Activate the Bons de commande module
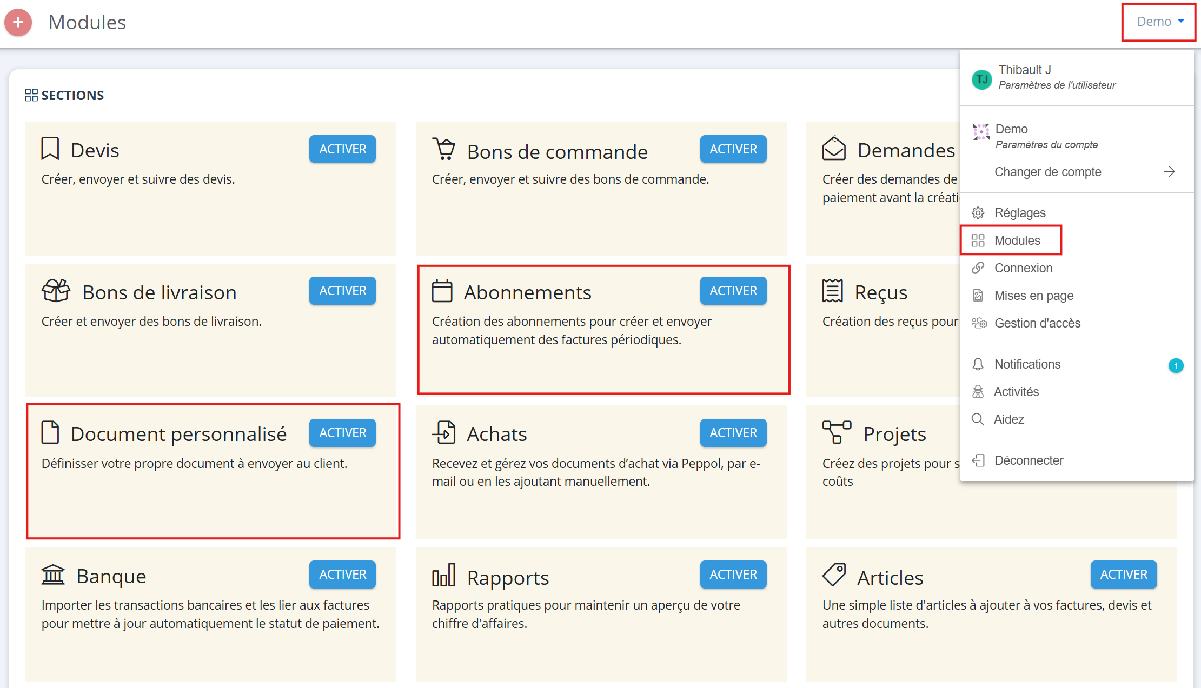 733,149
